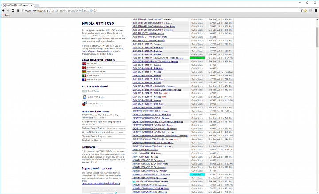Open EVGA 08G-P4-6180-KR : Best Buy link
The height and width of the screenshot is (194, 319).
click(147, 51)
